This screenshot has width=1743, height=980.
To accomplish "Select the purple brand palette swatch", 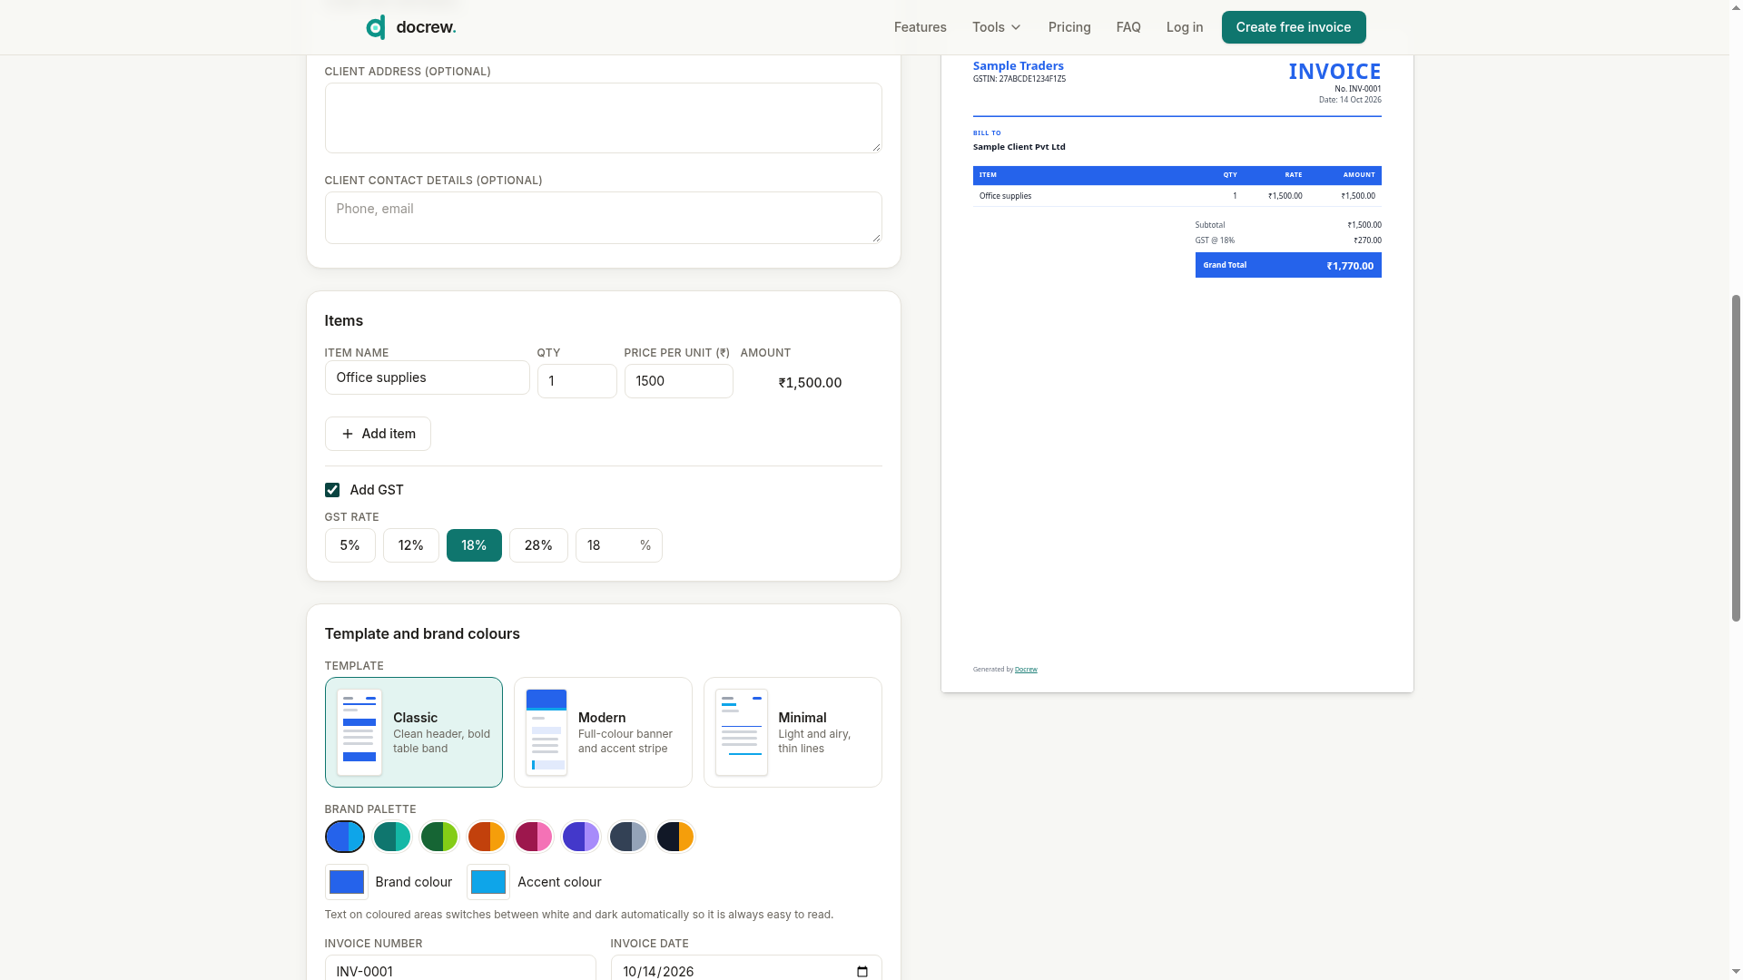I will tap(581, 837).
